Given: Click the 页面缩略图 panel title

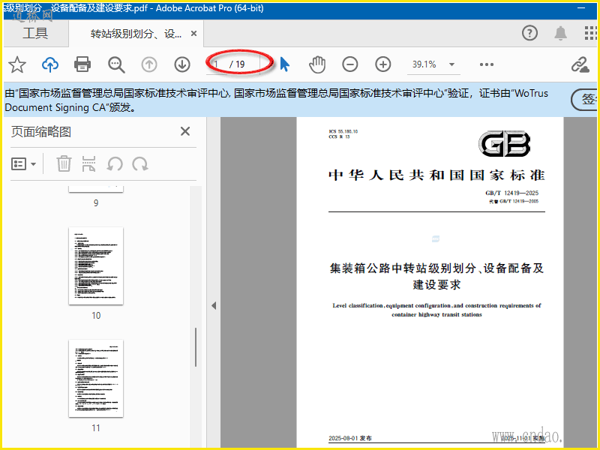Looking at the screenshot, I should 41,132.
